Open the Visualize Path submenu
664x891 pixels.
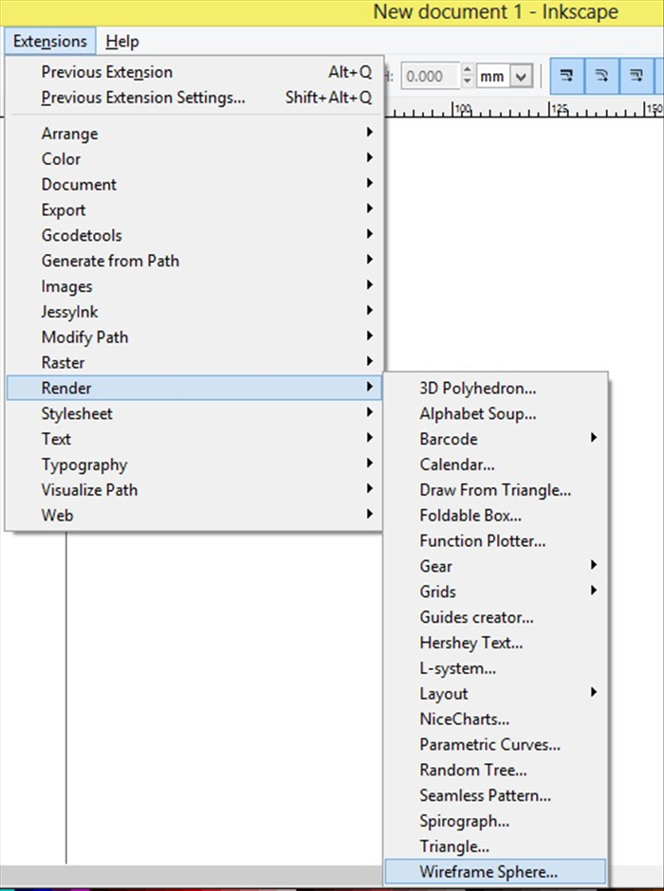coord(194,490)
